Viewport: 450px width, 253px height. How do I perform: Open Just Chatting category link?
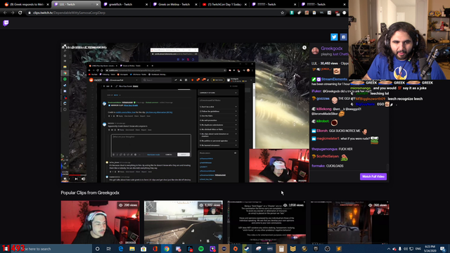point(340,54)
